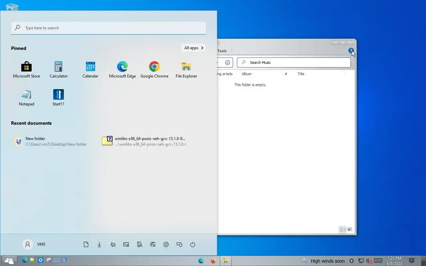426x266 pixels.
Task: Open Edge from the taskbar quick launch
Action: click(24, 260)
